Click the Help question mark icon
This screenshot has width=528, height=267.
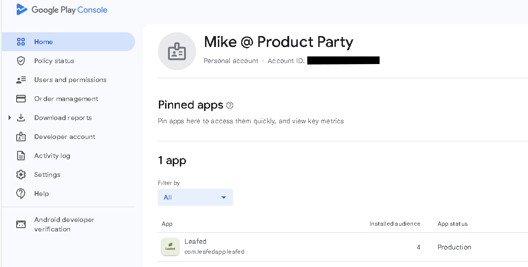(x=21, y=193)
